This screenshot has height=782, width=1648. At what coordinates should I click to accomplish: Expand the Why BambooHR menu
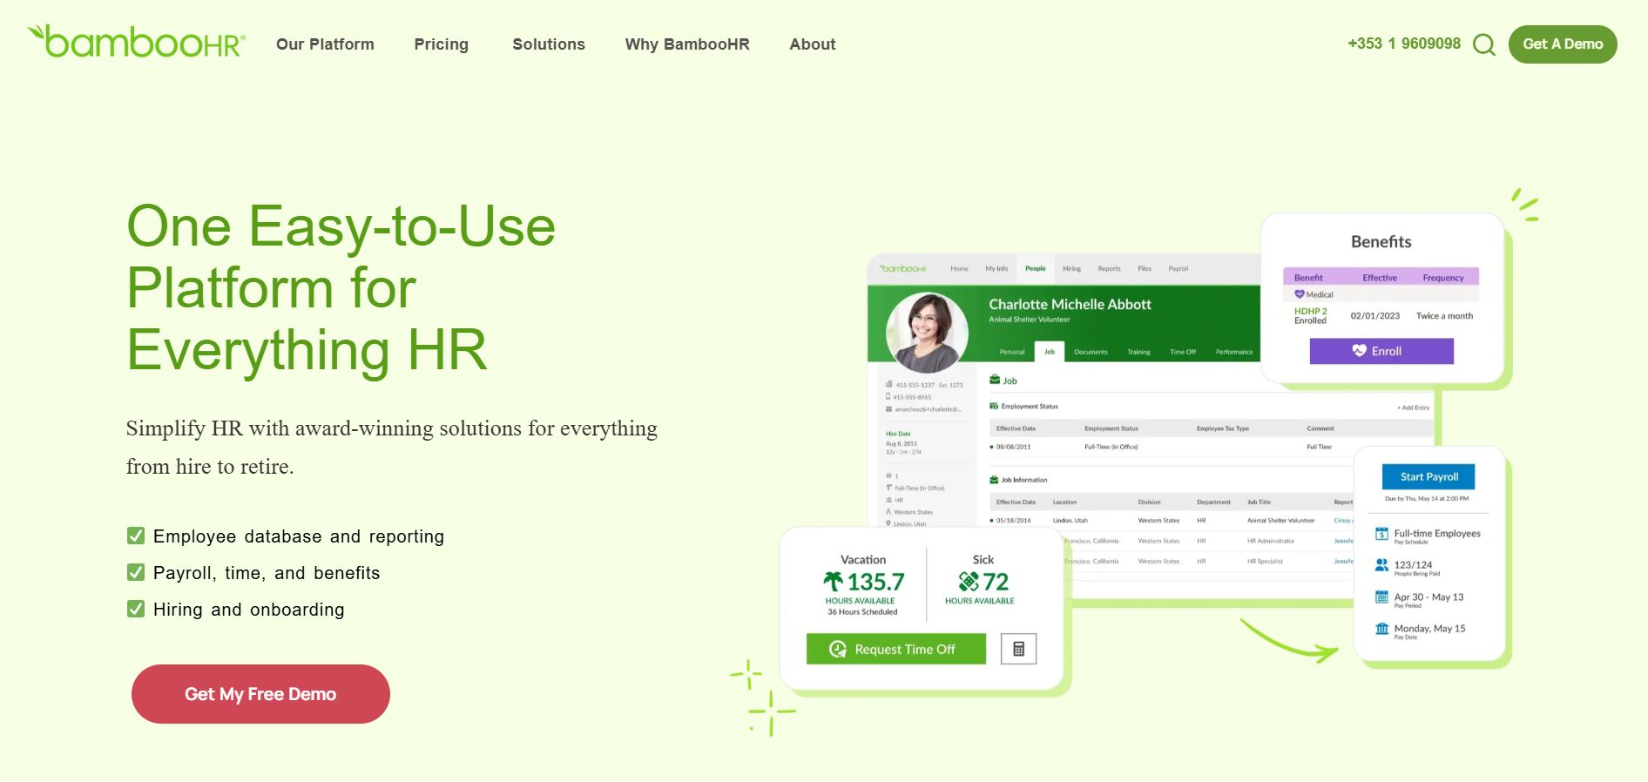686,44
